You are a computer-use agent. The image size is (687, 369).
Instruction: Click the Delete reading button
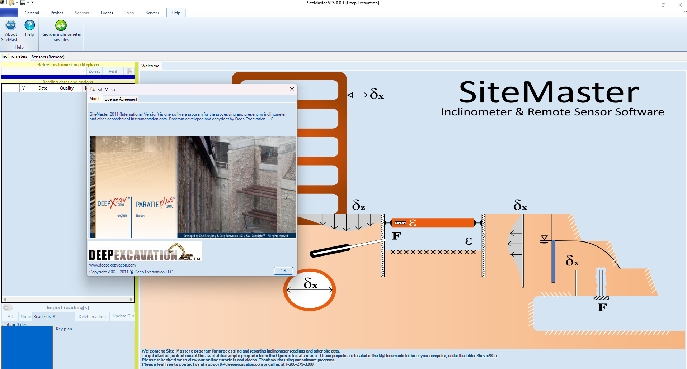click(x=92, y=317)
